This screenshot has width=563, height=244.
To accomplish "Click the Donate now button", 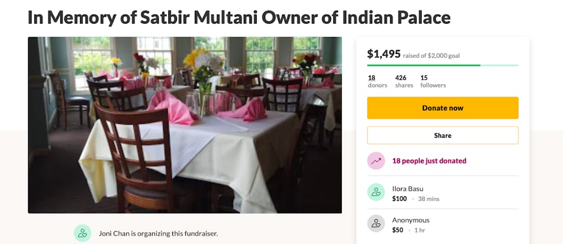I will [443, 108].
